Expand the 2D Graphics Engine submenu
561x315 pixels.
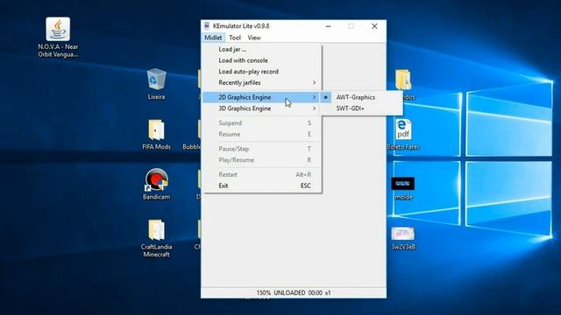(x=262, y=97)
